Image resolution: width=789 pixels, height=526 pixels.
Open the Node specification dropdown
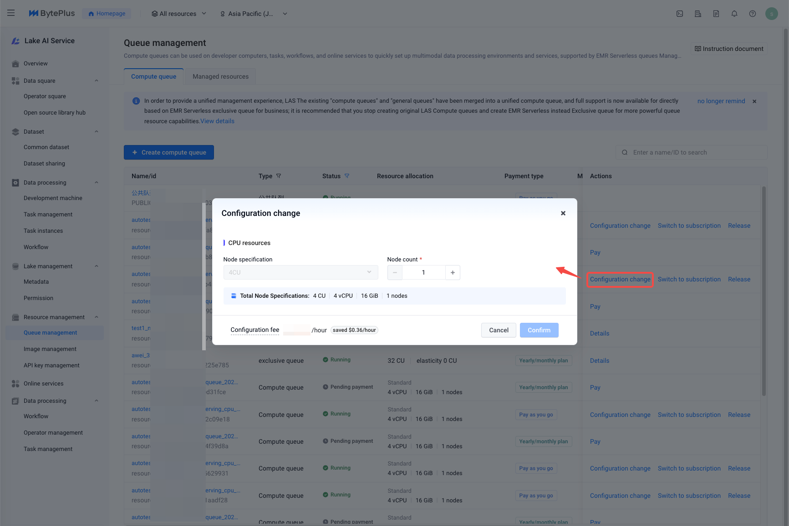pyautogui.click(x=300, y=272)
